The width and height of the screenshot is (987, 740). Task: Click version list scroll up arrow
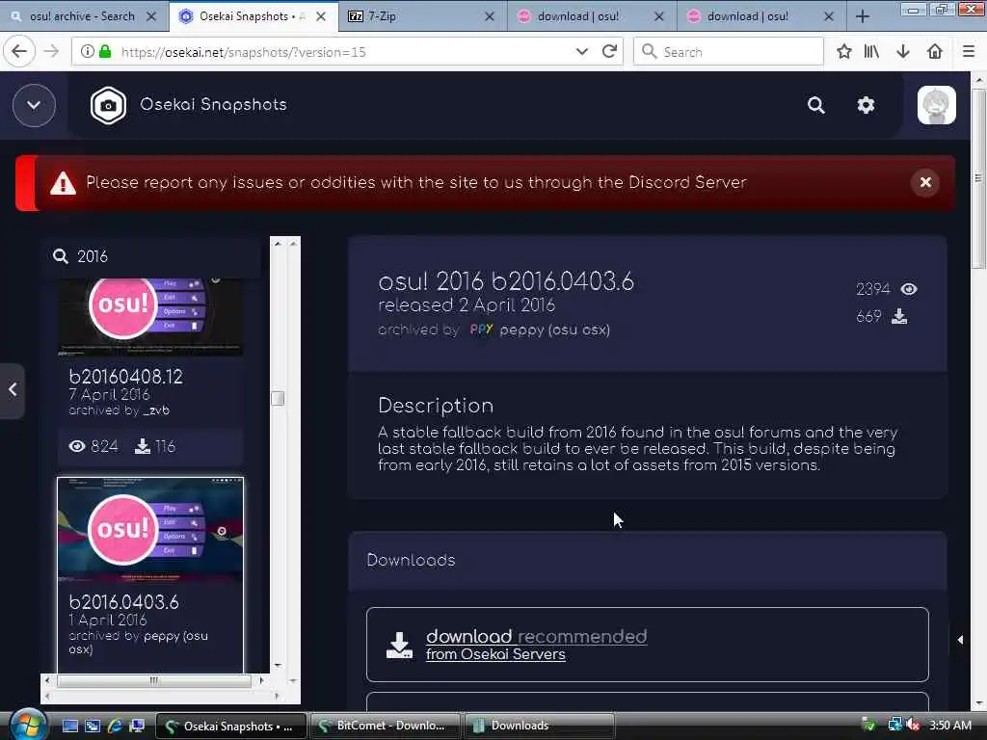(x=278, y=244)
